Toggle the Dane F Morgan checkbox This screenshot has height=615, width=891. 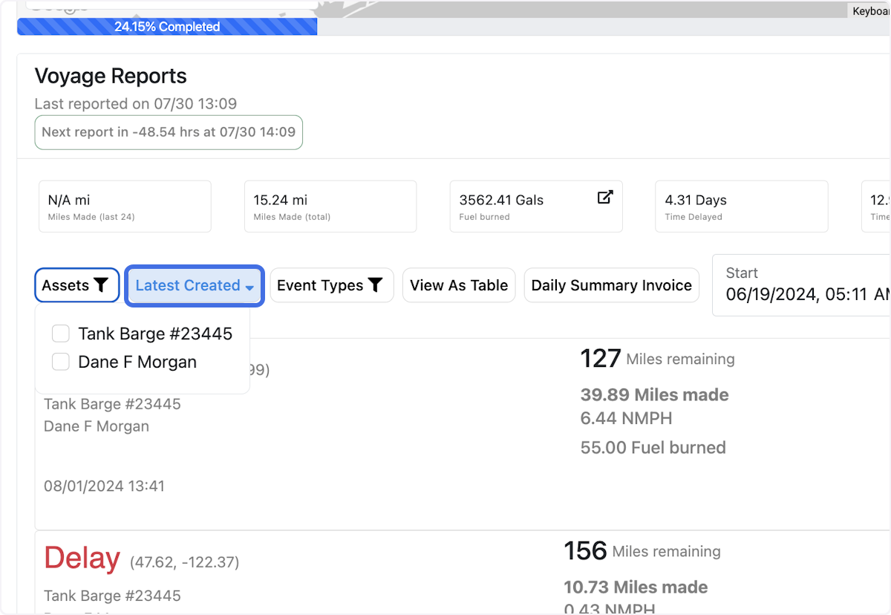[61, 362]
